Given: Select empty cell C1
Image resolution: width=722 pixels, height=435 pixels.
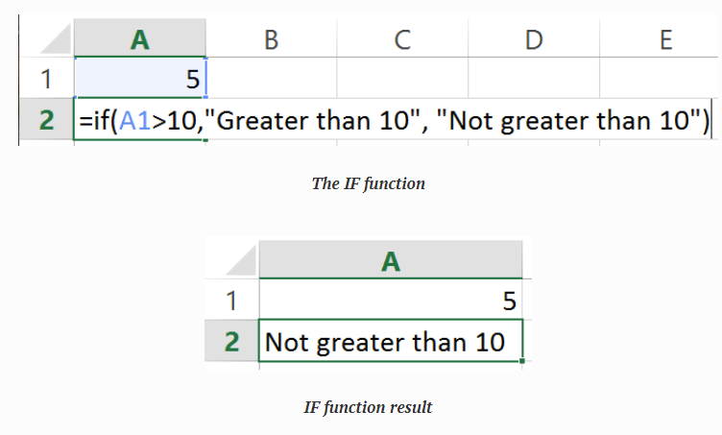Looking at the screenshot, I should 402,79.
